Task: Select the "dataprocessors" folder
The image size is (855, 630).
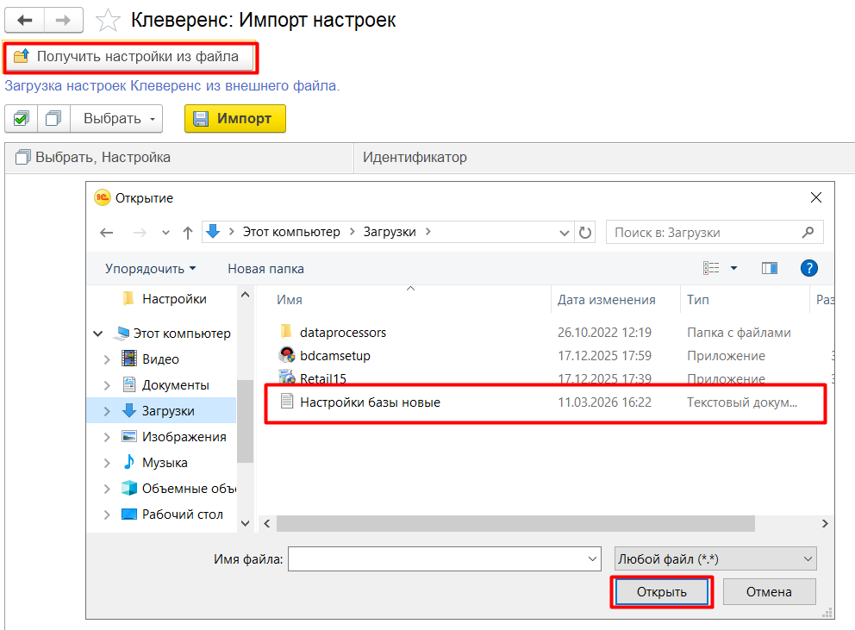Action: (342, 333)
